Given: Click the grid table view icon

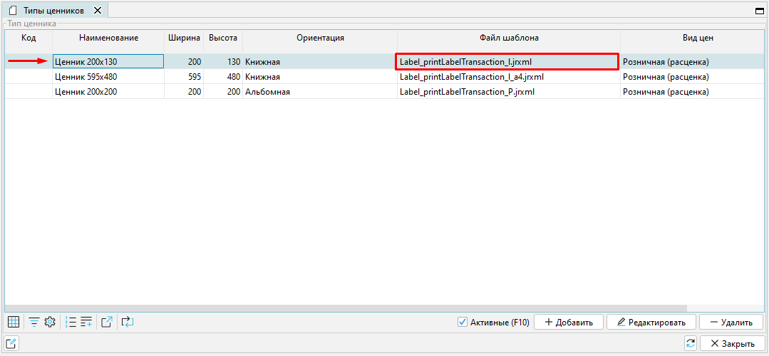Looking at the screenshot, I should click(13, 322).
